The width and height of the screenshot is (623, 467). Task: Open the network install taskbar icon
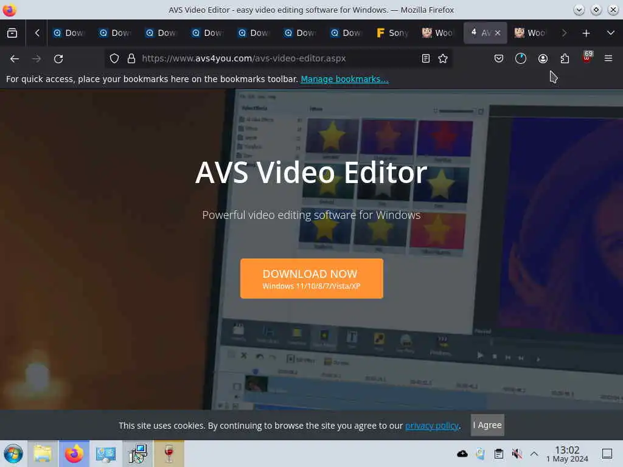[137, 454]
